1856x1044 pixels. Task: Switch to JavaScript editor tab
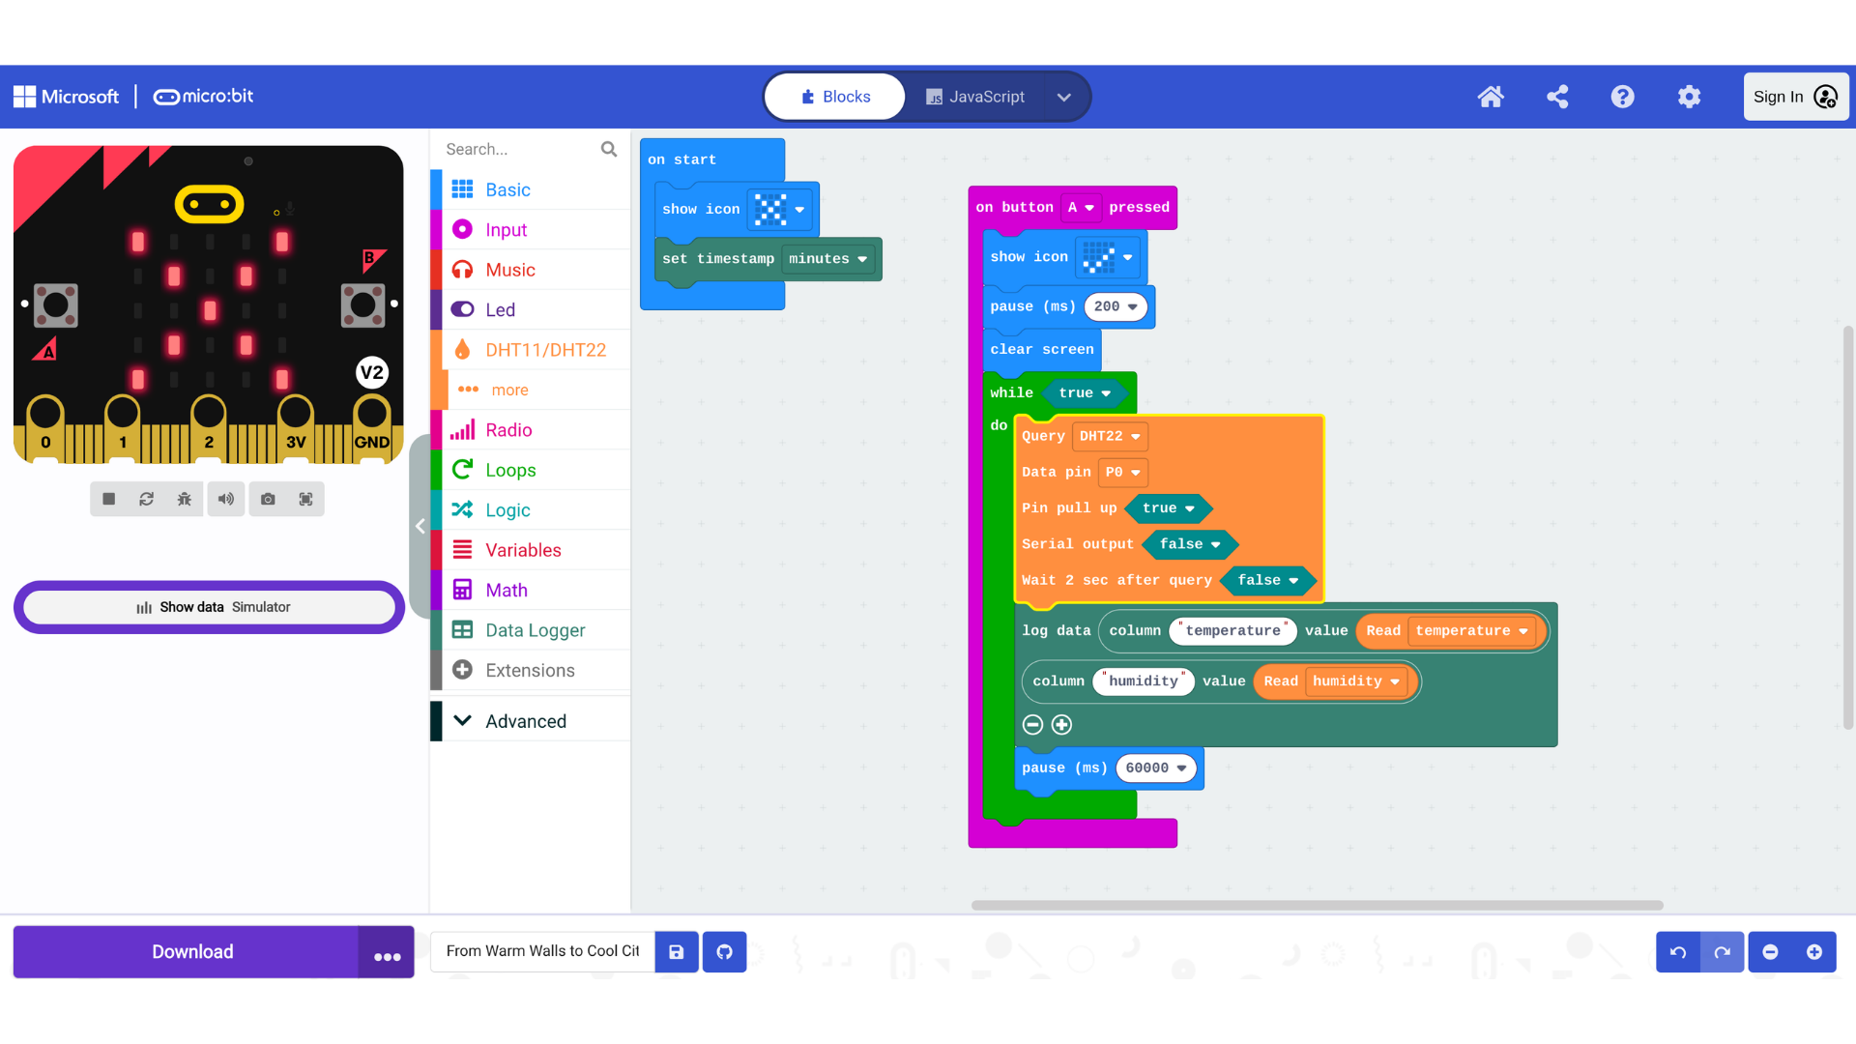pos(975,97)
